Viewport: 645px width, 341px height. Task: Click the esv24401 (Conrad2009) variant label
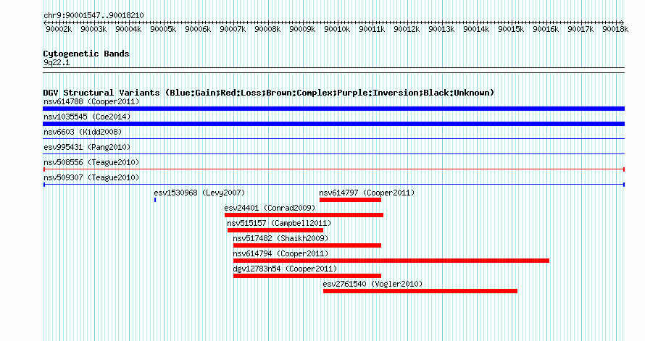[x=270, y=208]
